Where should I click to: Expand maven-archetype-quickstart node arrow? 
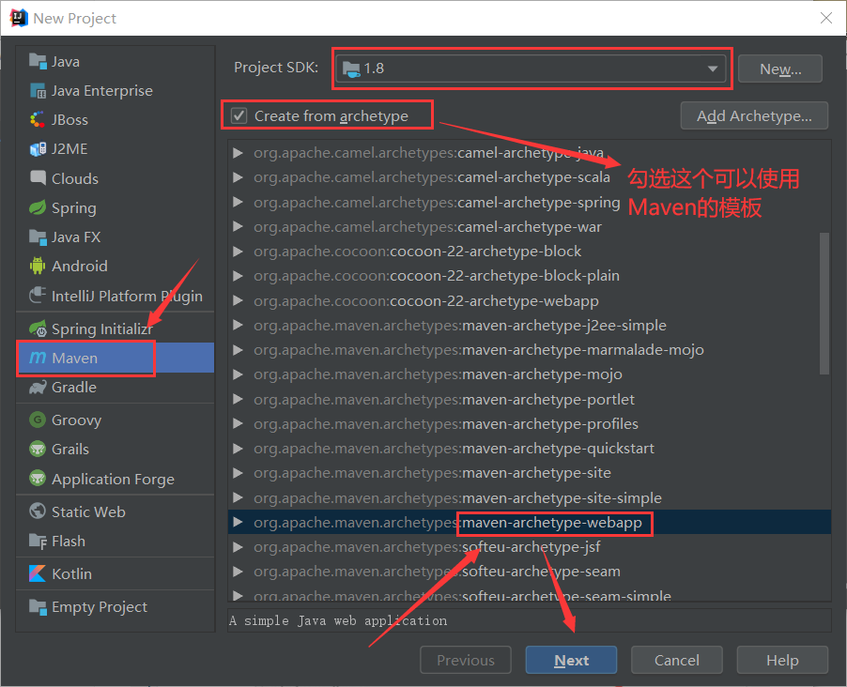tap(238, 449)
